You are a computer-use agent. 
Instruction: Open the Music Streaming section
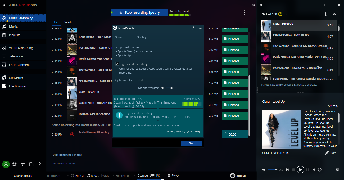click(22, 18)
